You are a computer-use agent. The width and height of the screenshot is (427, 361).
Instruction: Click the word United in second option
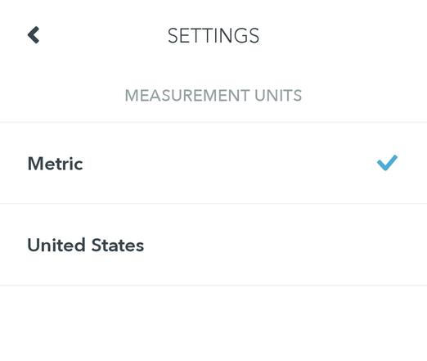tap(56, 245)
